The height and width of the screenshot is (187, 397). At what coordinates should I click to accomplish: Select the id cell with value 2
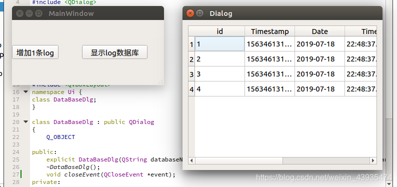point(220,59)
